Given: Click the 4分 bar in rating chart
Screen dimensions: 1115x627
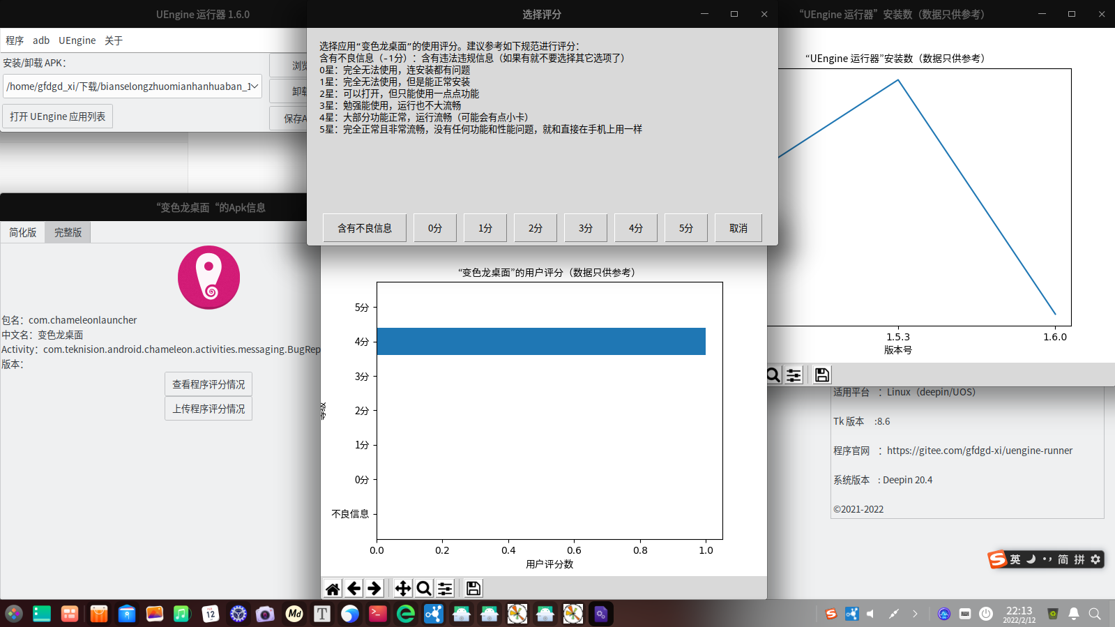Looking at the screenshot, I should coord(541,341).
